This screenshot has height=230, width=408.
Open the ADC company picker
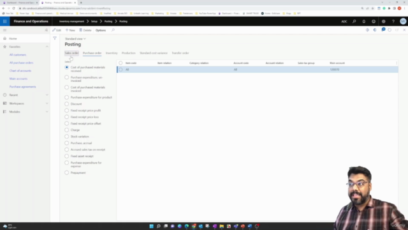(344, 21)
